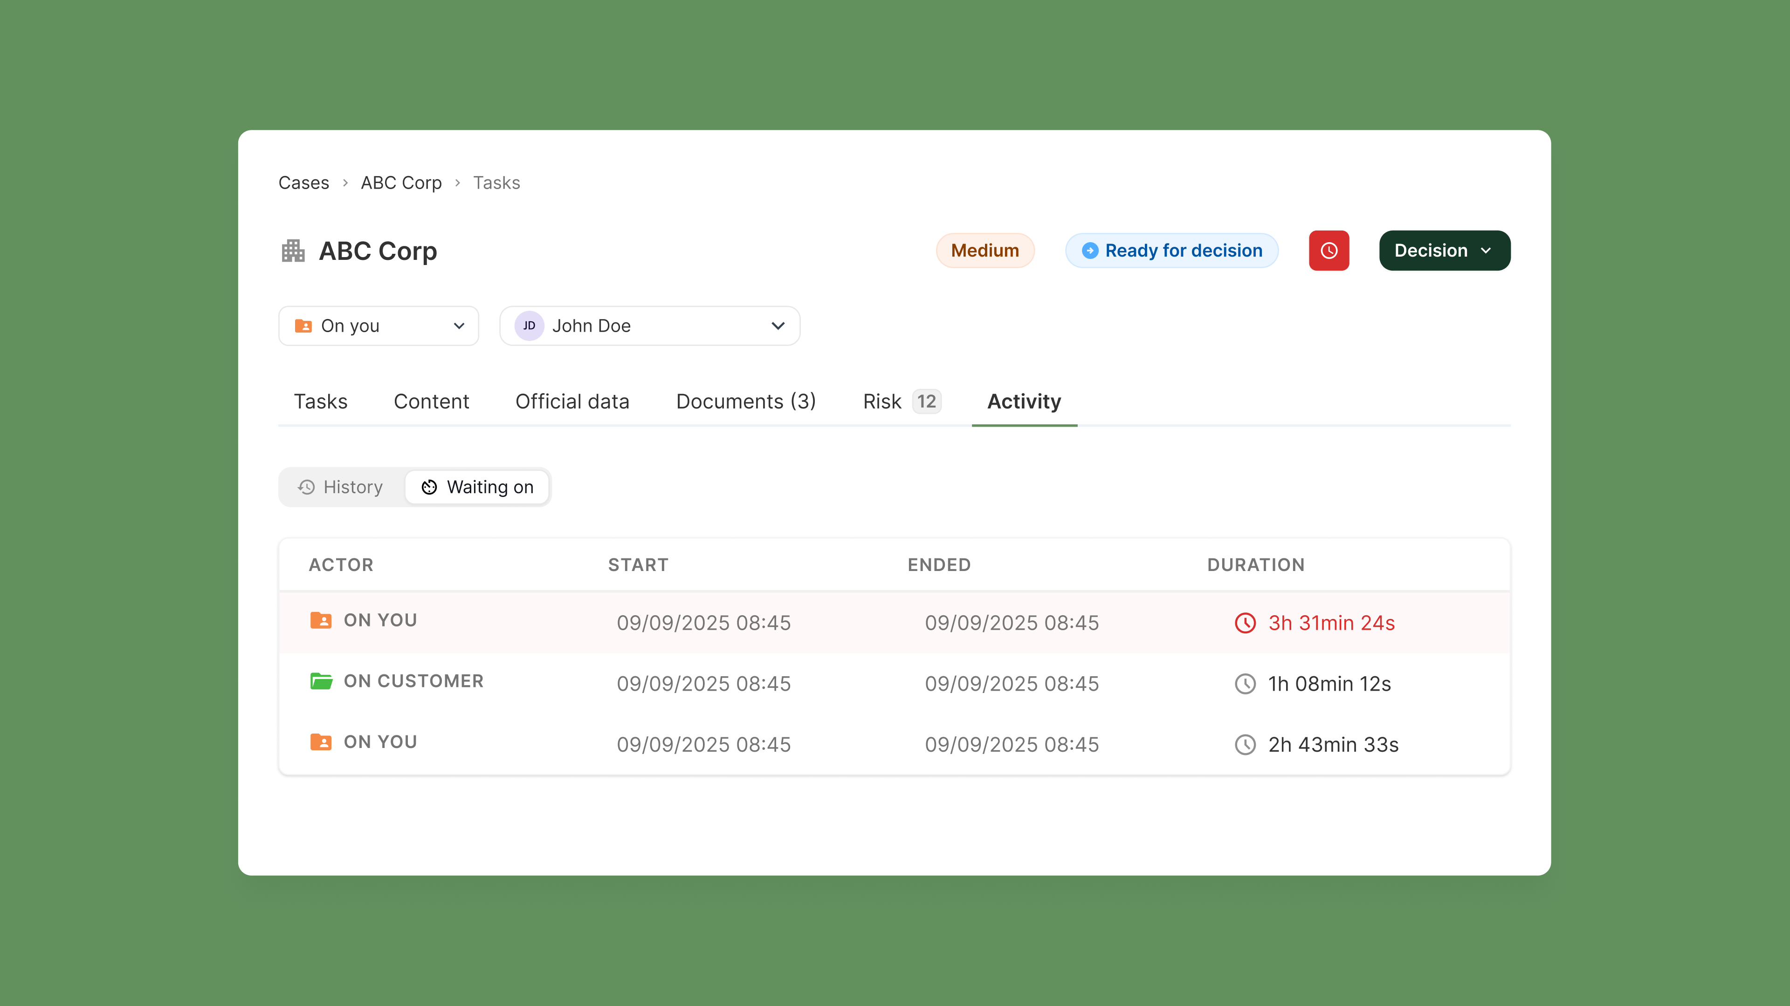This screenshot has width=1790, height=1006.
Task: Go to Cases in breadcrumb
Action: click(x=303, y=183)
